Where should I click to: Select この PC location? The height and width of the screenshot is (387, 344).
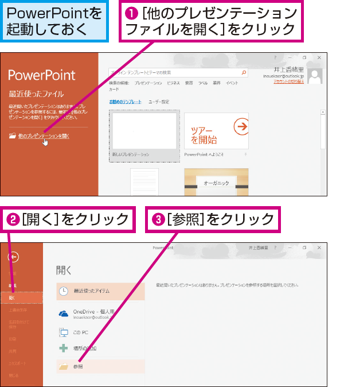click(x=100, y=332)
